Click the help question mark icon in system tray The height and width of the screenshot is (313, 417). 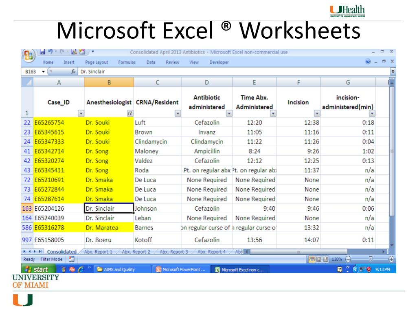tap(340, 269)
